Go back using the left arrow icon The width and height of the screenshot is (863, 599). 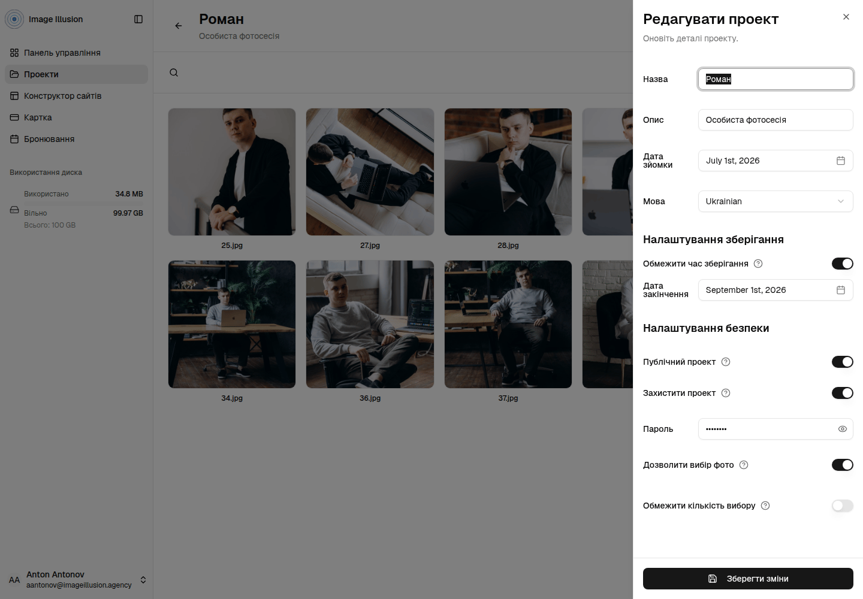179,26
